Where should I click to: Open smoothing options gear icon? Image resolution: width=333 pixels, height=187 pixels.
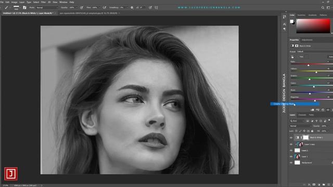point(132,8)
